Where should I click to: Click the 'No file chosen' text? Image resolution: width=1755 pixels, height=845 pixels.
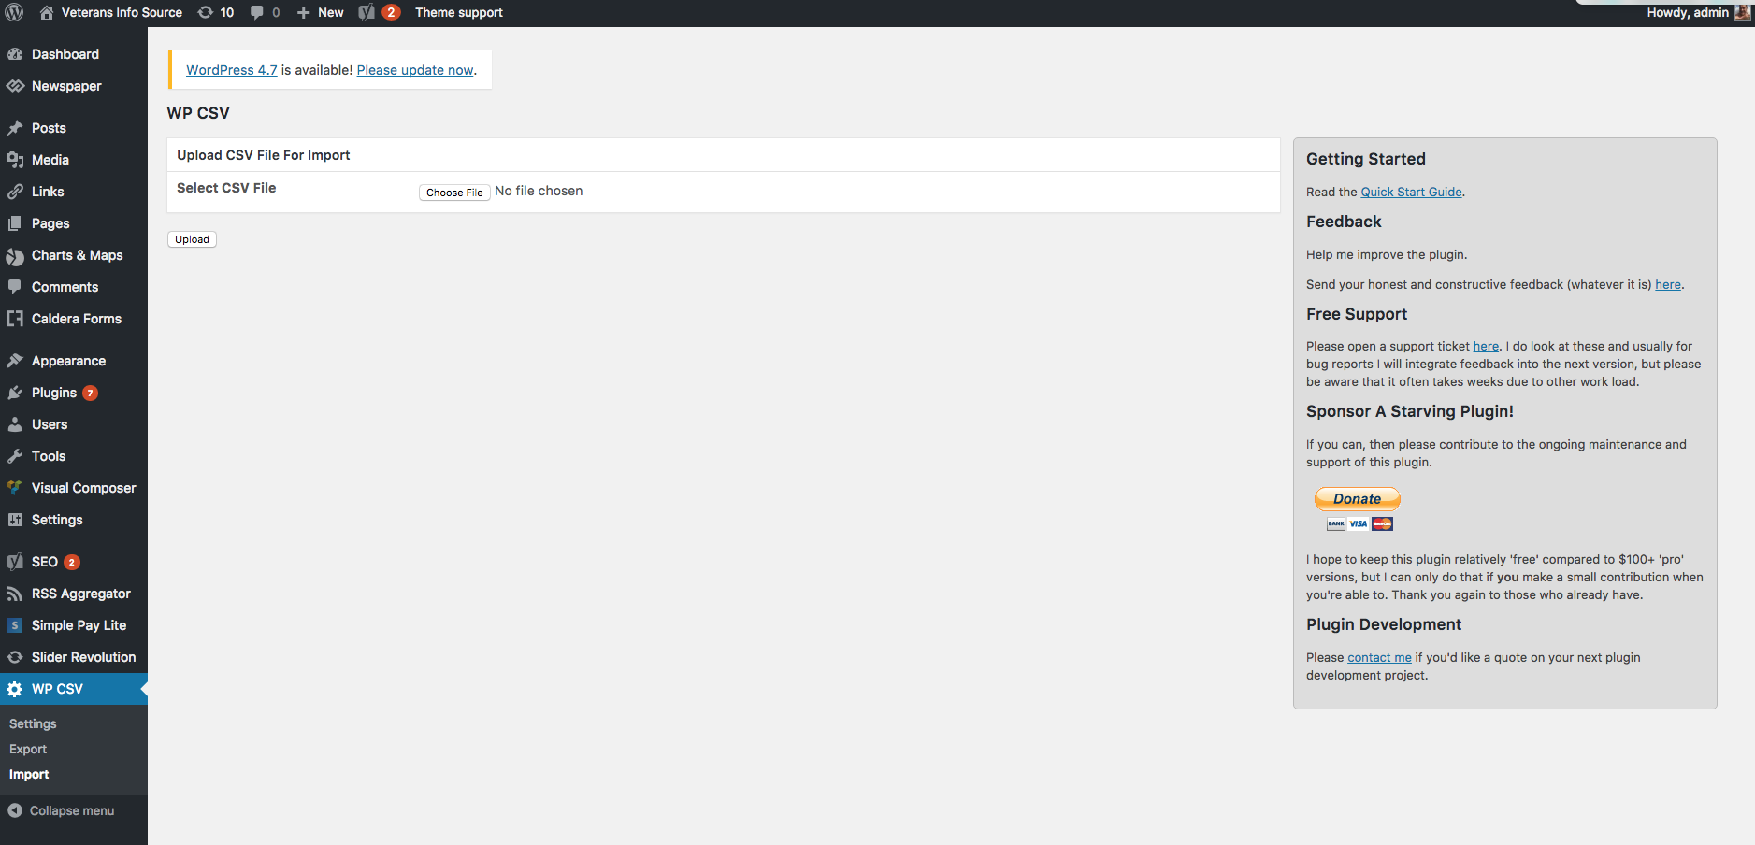tap(539, 191)
